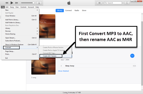143x94 pixels.
Task: Choose Page Setup menu item
Action: [20, 51]
